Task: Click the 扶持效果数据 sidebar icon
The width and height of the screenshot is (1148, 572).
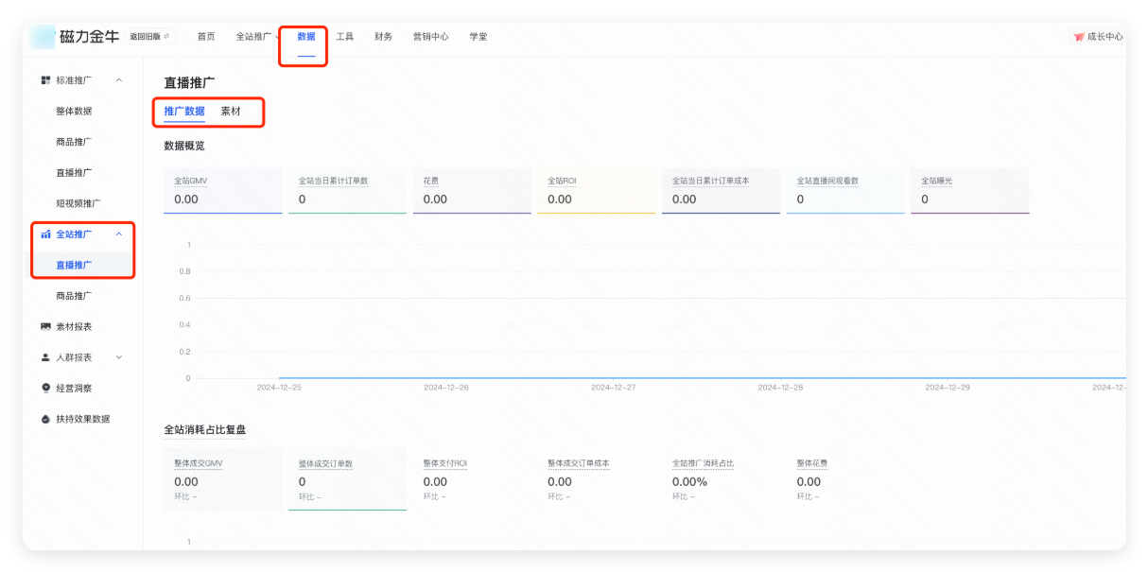Action: [x=44, y=419]
